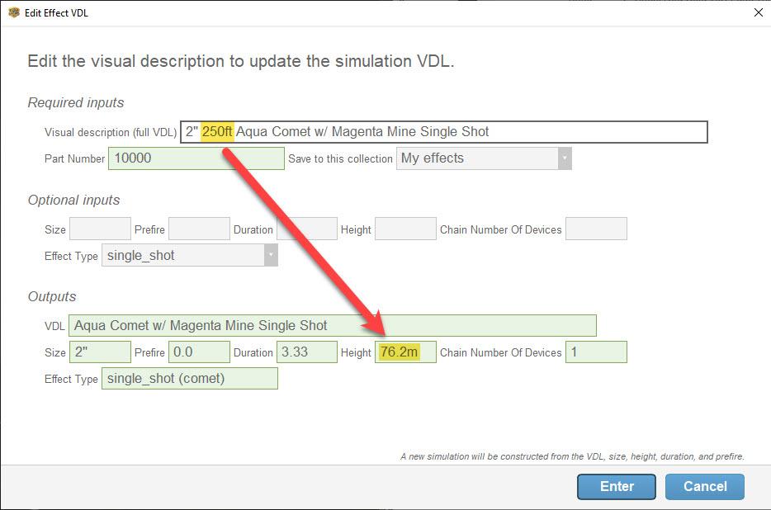This screenshot has width=771, height=510.
Task: Click the output Height 76.2m field
Action: [x=405, y=352]
